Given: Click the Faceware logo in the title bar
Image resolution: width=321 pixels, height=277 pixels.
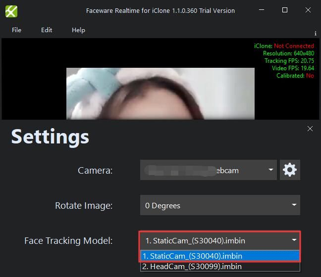Looking at the screenshot, I should pos(11,10).
